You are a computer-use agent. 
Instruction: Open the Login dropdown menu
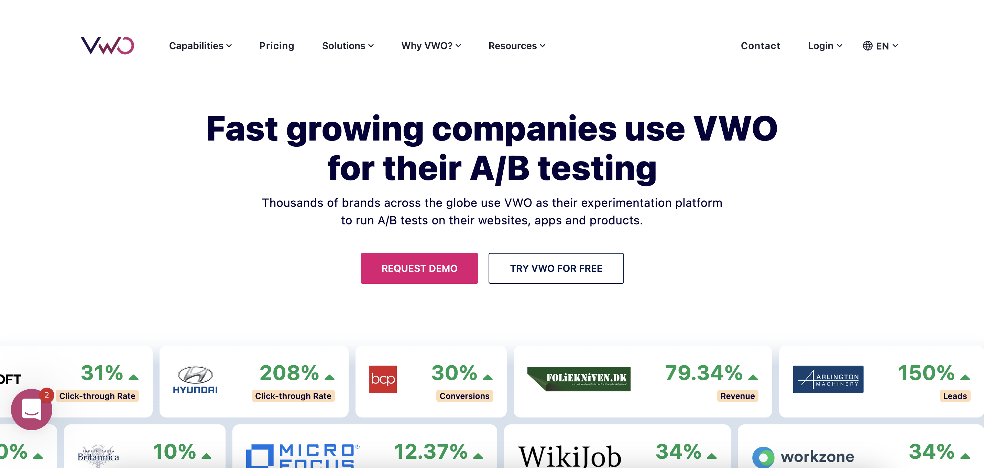point(824,45)
